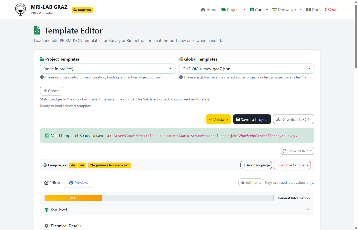Click the Create button
This screenshot has height=230, width=358.
tap(51, 91)
